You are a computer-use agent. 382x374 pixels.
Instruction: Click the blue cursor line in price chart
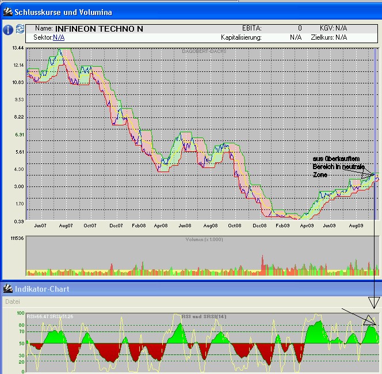[375, 134]
